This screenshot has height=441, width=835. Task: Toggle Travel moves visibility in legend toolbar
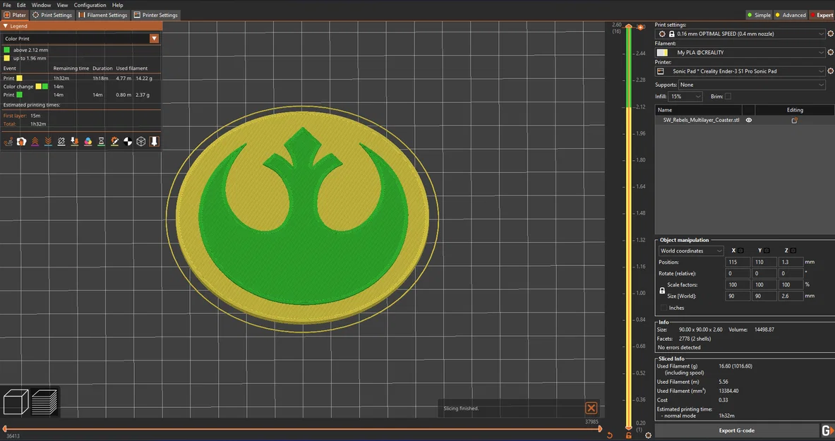pos(8,141)
